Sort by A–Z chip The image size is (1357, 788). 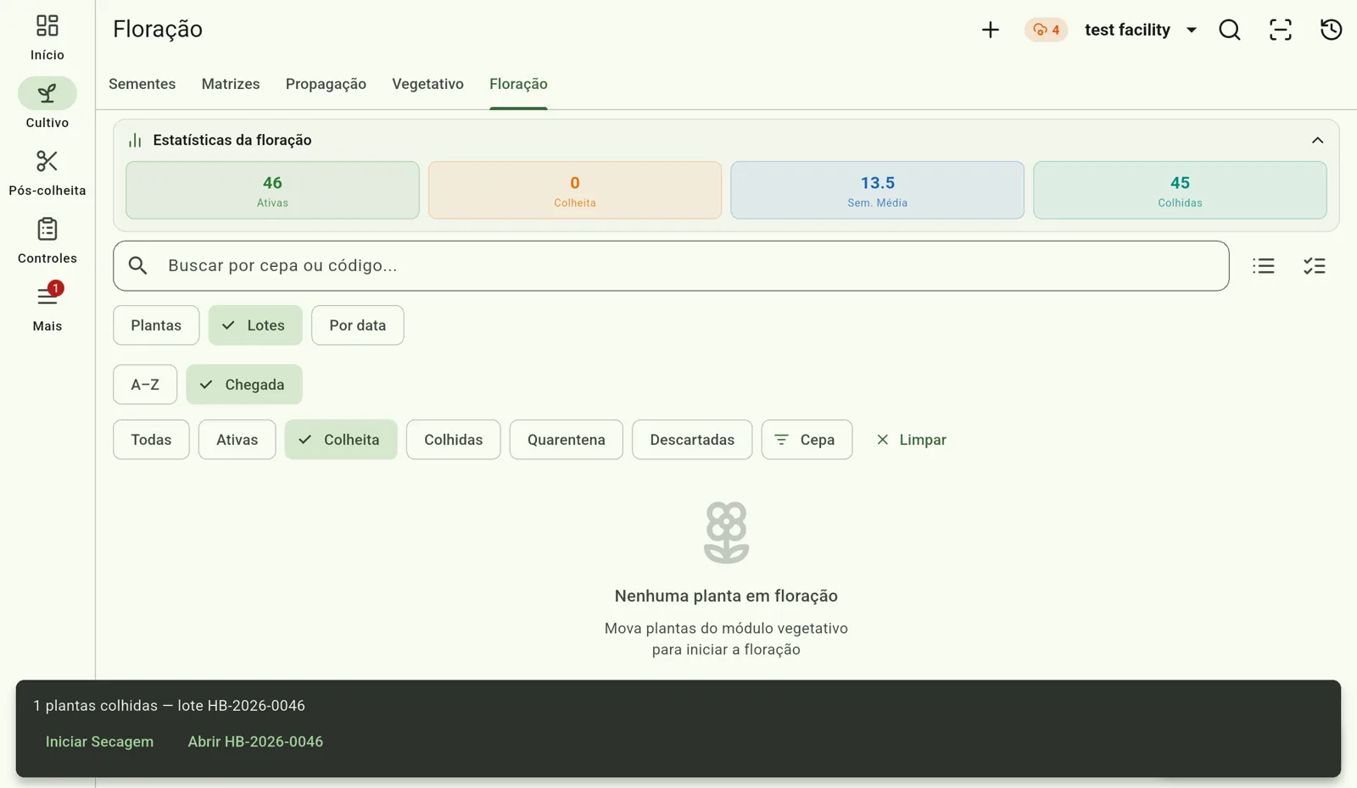click(145, 385)
